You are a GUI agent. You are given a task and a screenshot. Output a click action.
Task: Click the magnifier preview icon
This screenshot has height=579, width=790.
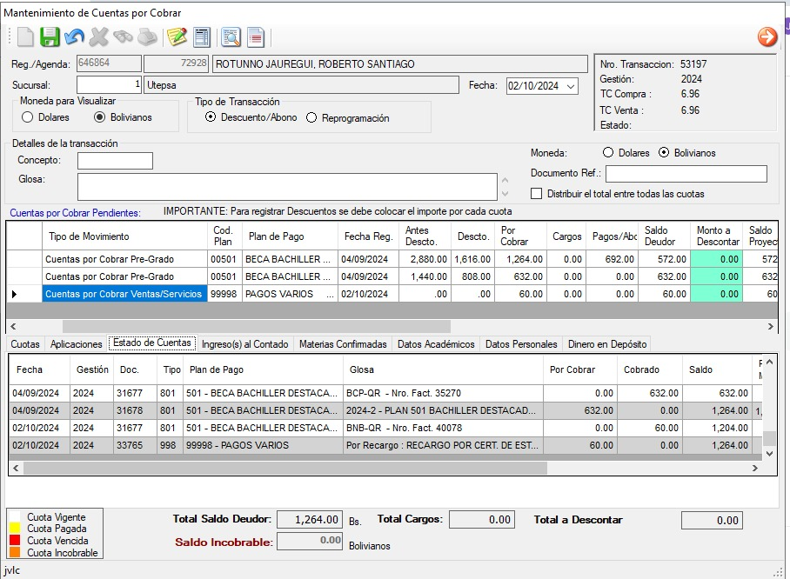(231, 37)
